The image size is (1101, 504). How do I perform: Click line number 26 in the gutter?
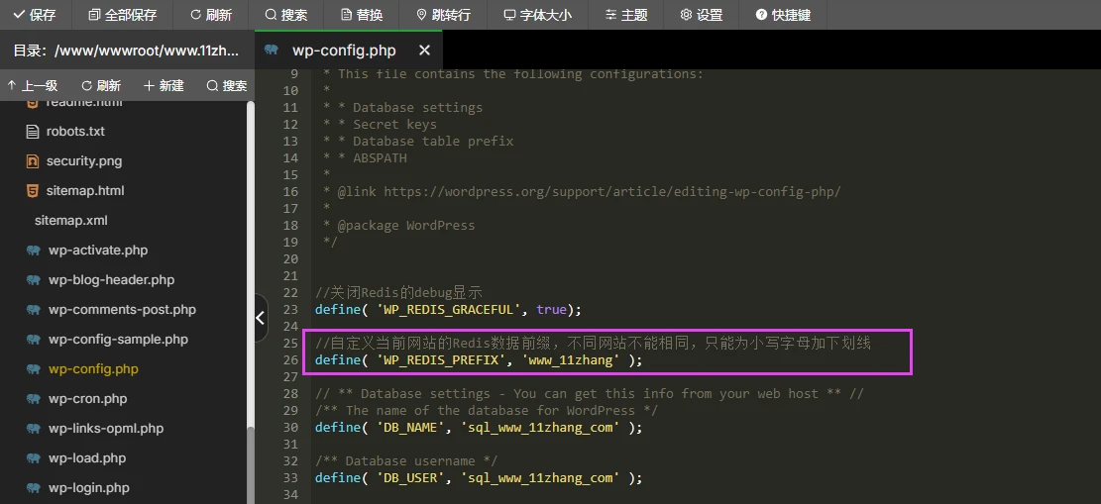(290, 360)
